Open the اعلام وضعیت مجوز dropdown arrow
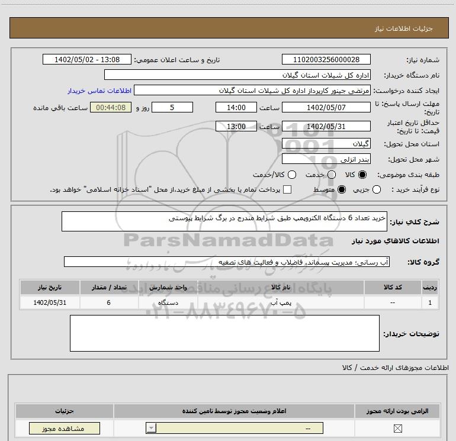The image size is (456, 441). click(x=151, y=428)
